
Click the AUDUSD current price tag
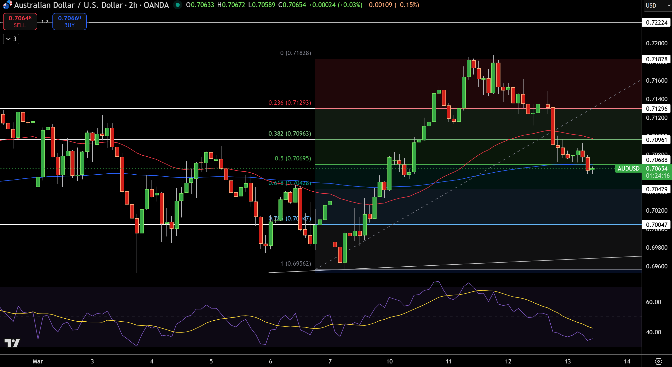(x=628, y=169)
